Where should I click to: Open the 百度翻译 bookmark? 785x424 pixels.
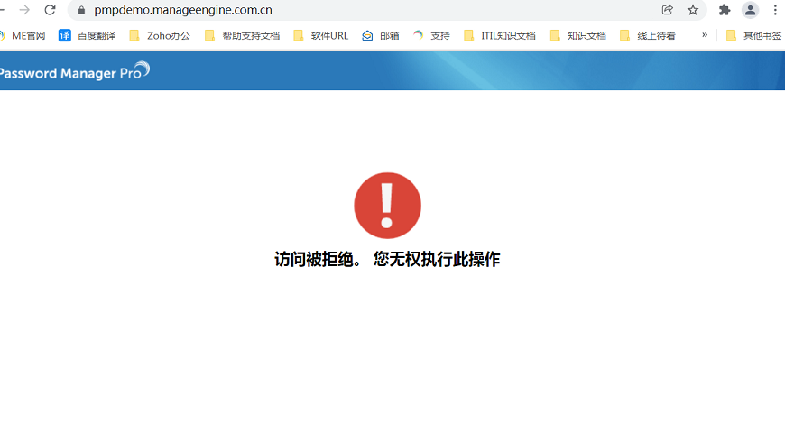(x=88, y=35)
